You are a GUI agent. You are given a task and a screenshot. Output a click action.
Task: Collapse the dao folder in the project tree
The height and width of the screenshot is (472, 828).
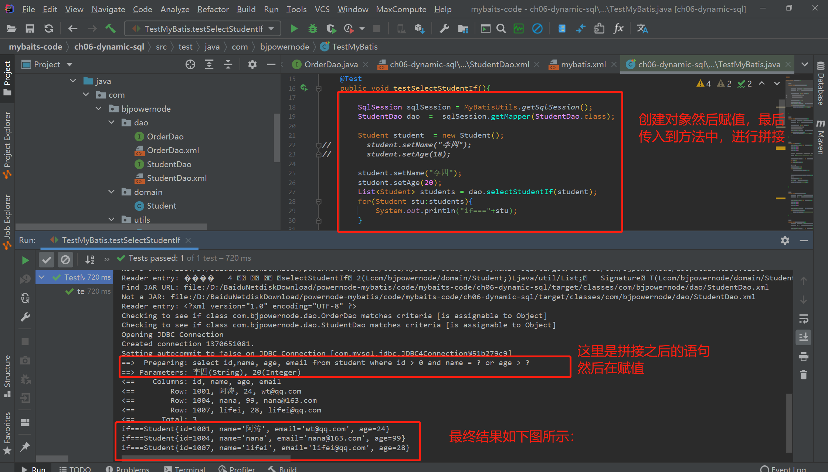tap(111, 122)
